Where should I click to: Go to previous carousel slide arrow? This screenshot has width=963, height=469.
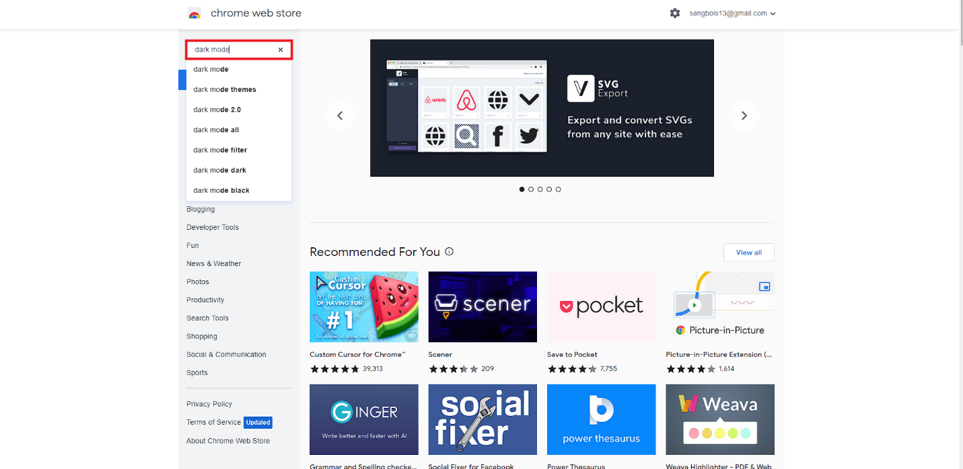pyautogui.click(x=340, y=116)
